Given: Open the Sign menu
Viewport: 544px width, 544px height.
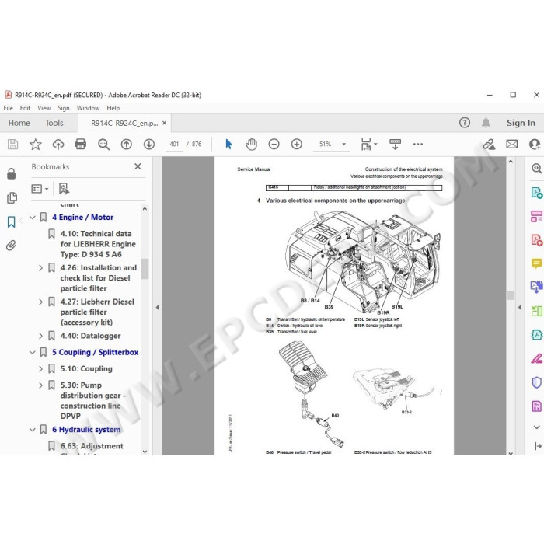Looking at the screenshot, I should coord(64,108).
